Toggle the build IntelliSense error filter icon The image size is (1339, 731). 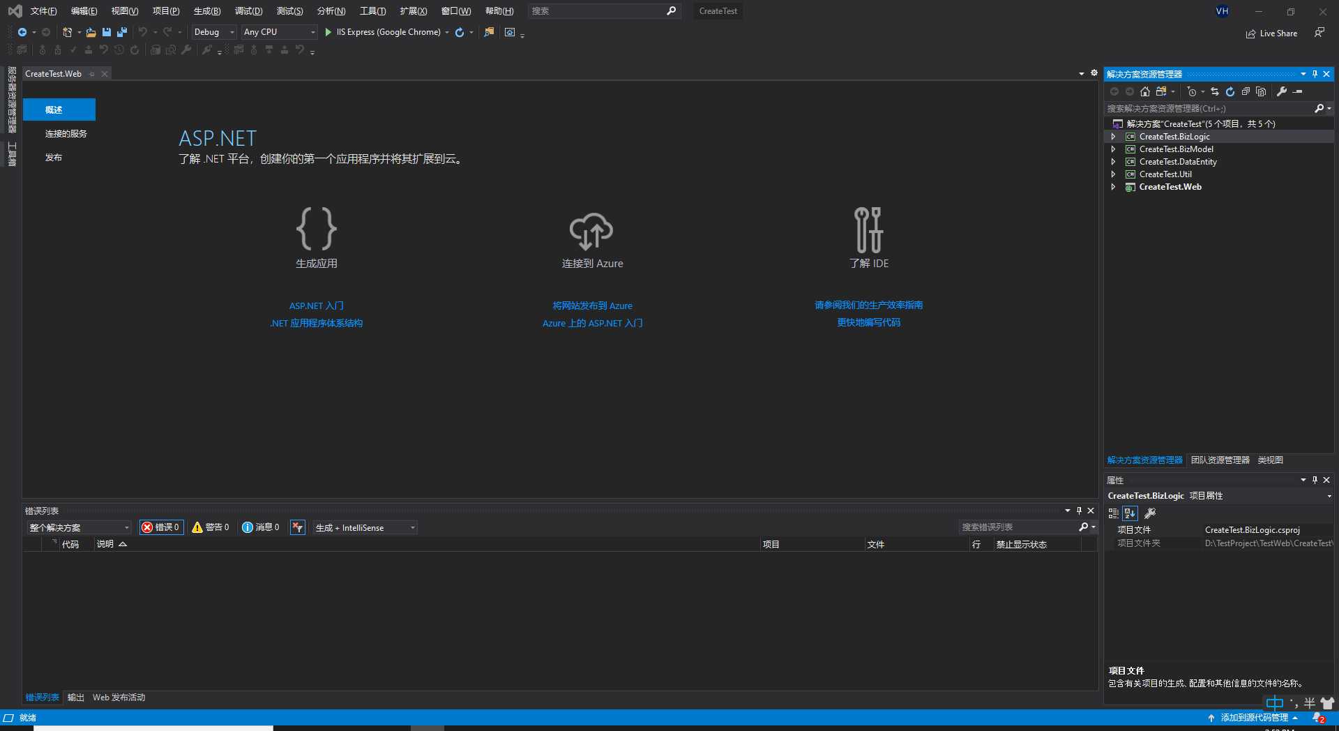click(298, 527)
